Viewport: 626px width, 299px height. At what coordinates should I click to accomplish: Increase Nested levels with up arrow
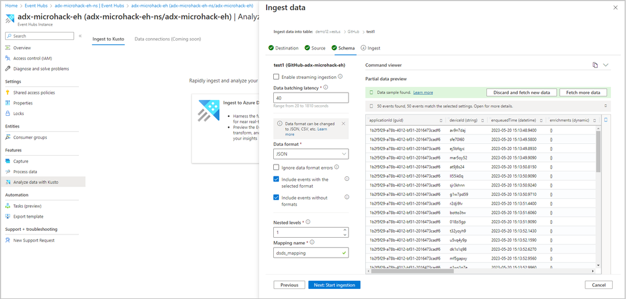point(345,230)
